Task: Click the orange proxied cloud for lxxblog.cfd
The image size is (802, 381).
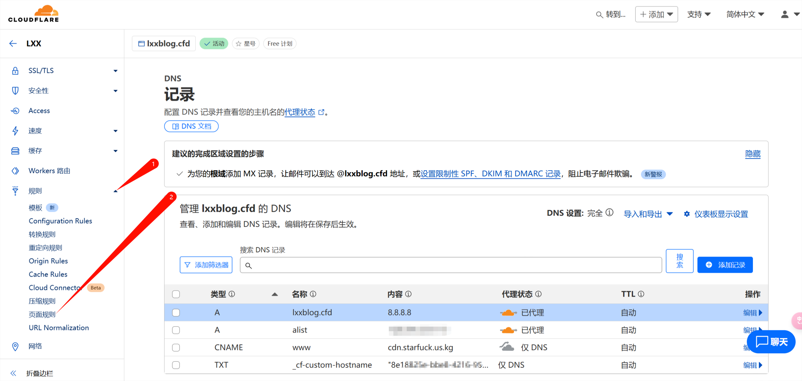Action: pyautogui.click(x=508, y=313)
